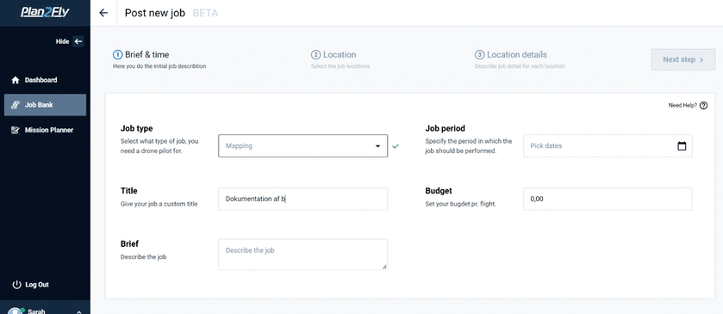This screenshot has width=723, height=314.
Task: Go back using the arrow beside Post new job
Action: [103, 13]
